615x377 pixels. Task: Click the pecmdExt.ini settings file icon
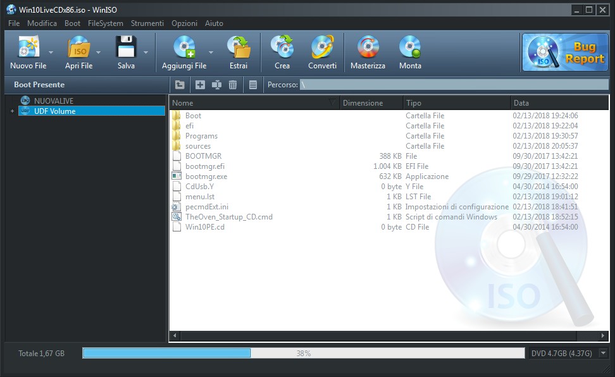click(177, 207)
